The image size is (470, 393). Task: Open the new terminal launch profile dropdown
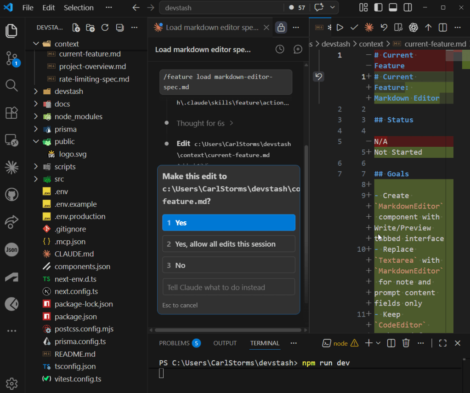click(378, 343)
